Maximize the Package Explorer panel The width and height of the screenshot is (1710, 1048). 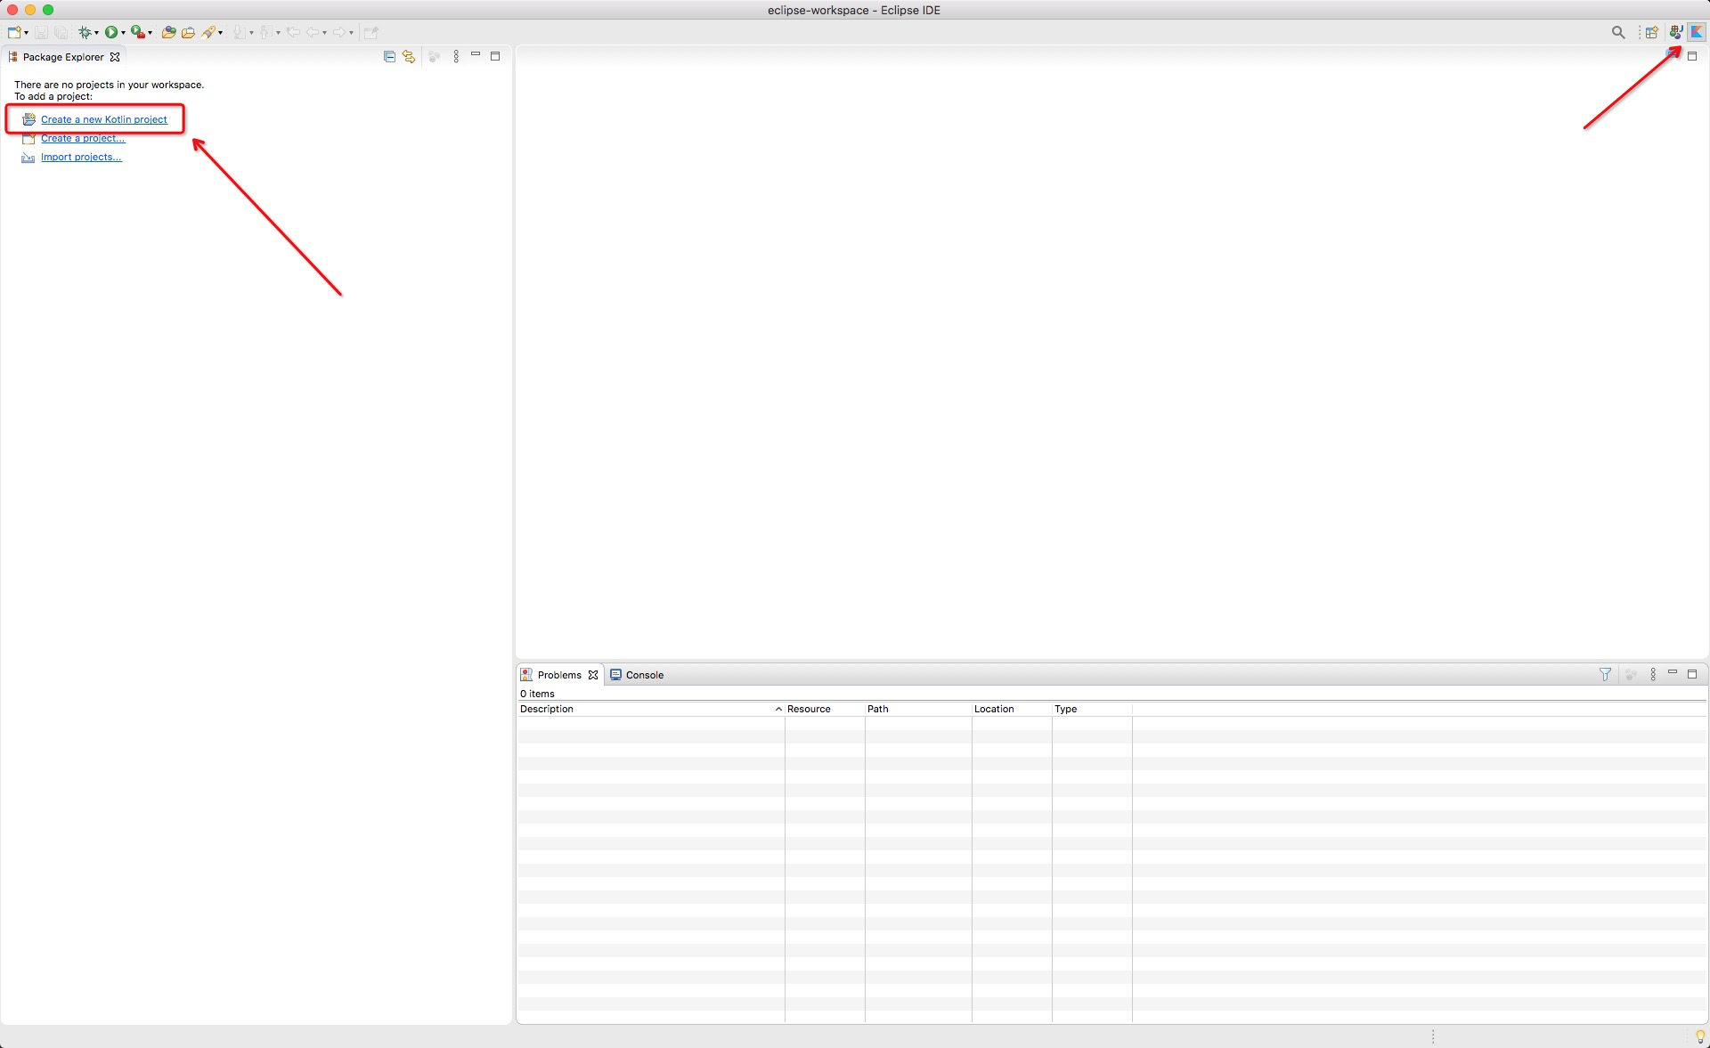point(495,56)
